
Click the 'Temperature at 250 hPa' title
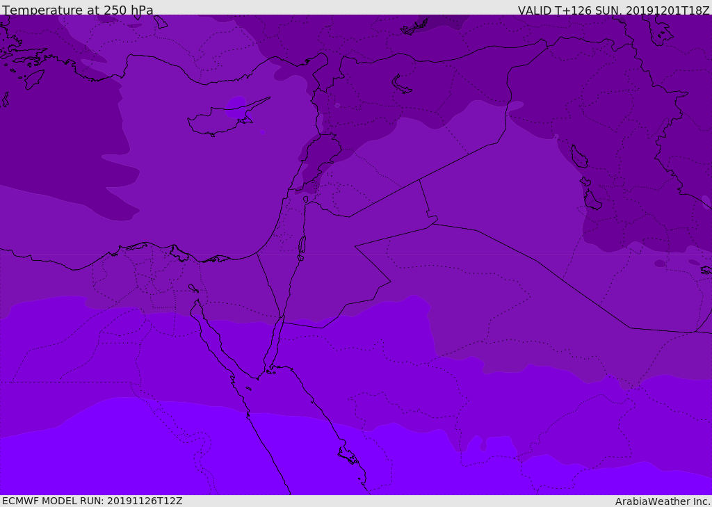click(78, 10)
